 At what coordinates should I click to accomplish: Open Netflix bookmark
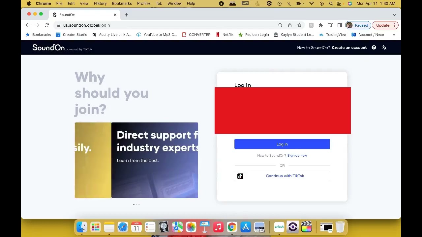tap(225, 35)
